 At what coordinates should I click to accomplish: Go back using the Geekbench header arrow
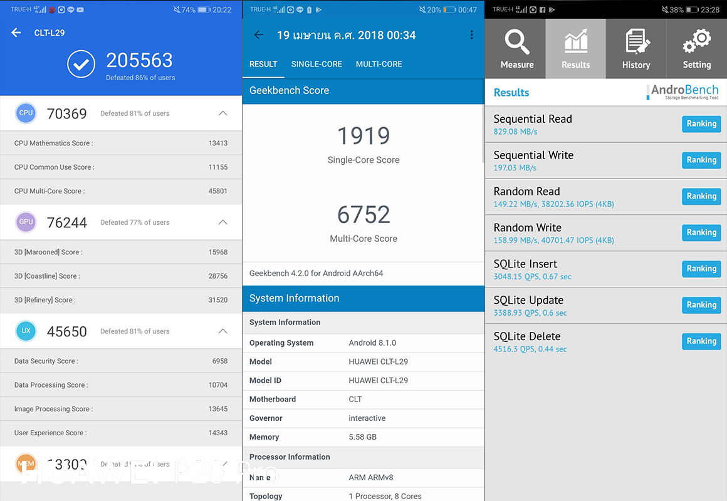point(259,35)
